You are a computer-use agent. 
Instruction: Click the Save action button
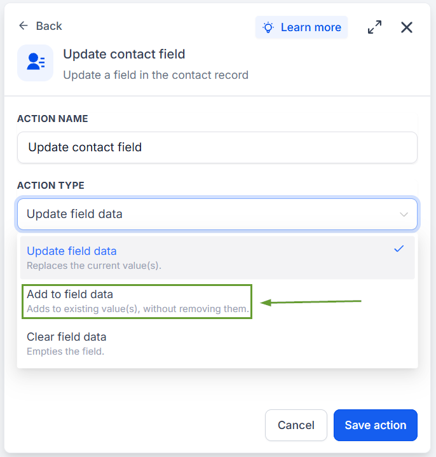tap(376, 425)
